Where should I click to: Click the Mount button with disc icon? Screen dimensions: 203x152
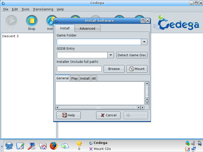click(x=137, y=69)
